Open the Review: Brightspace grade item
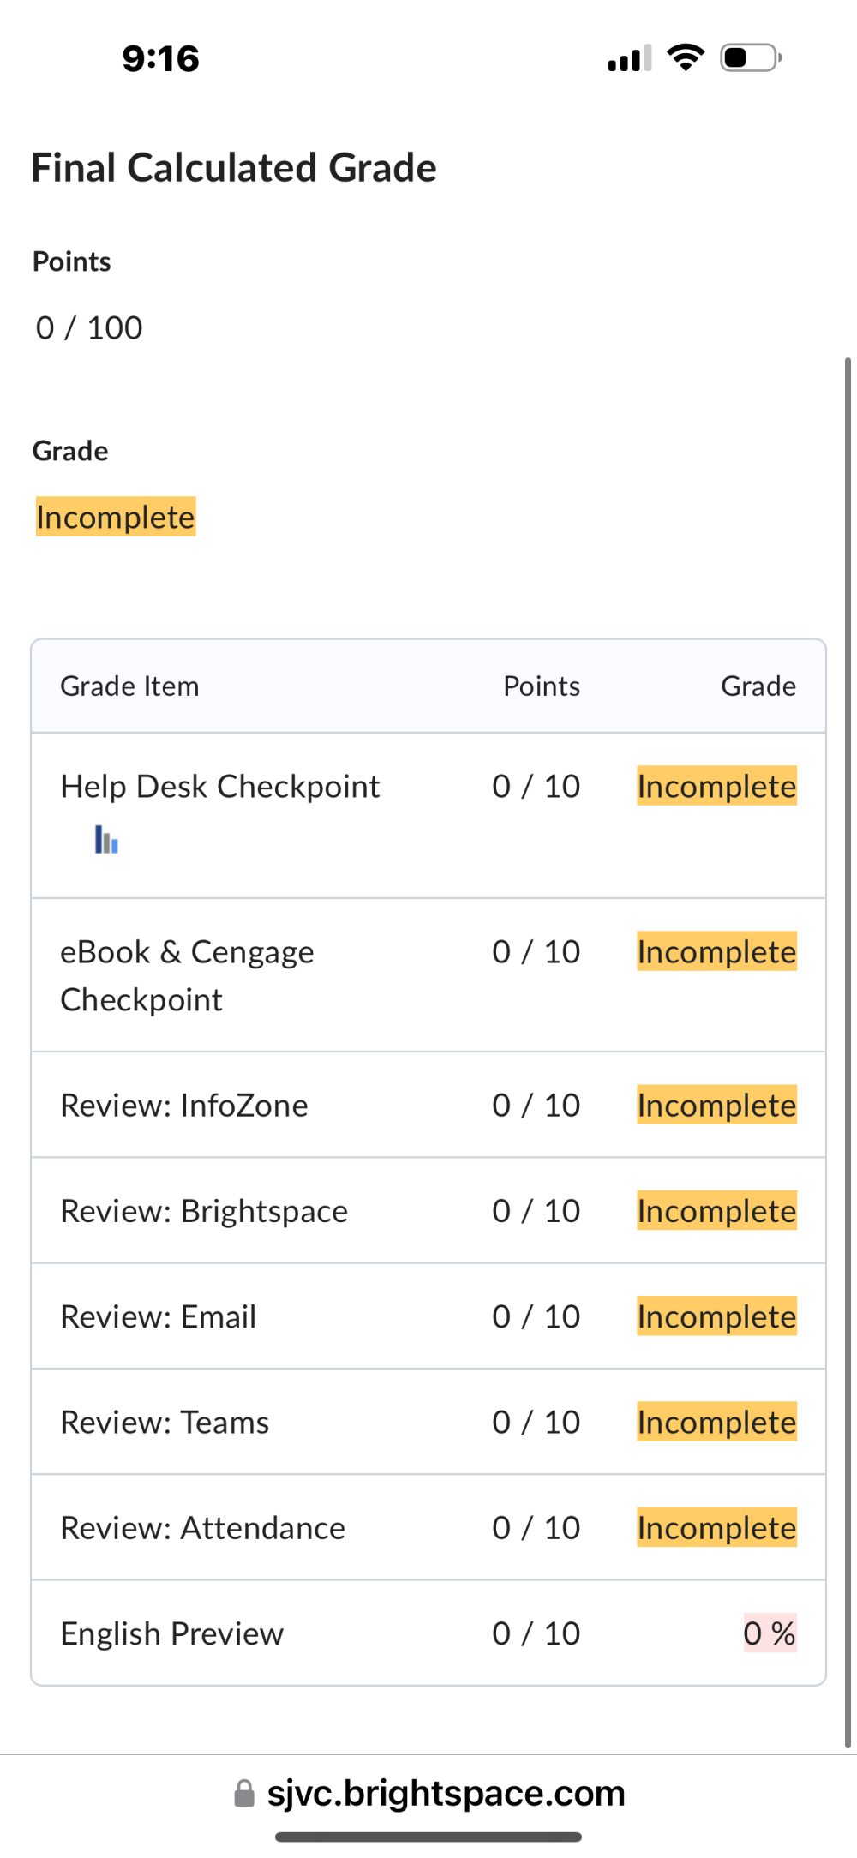 [x=204, y=1211]
